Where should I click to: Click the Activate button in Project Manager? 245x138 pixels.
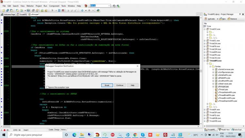pyautogui.click(x=210, y=19)
